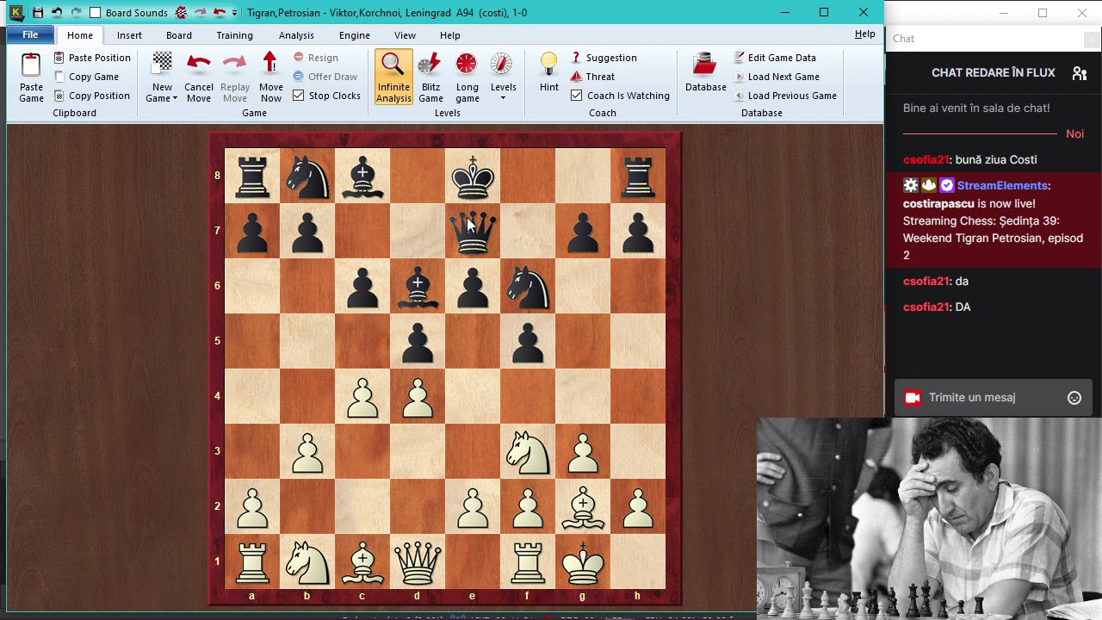Viewport: 1102px width, 620px height.
Task: Uncheck Coach Is Watching
Action: pyautogui.click(x=577, y=96)
